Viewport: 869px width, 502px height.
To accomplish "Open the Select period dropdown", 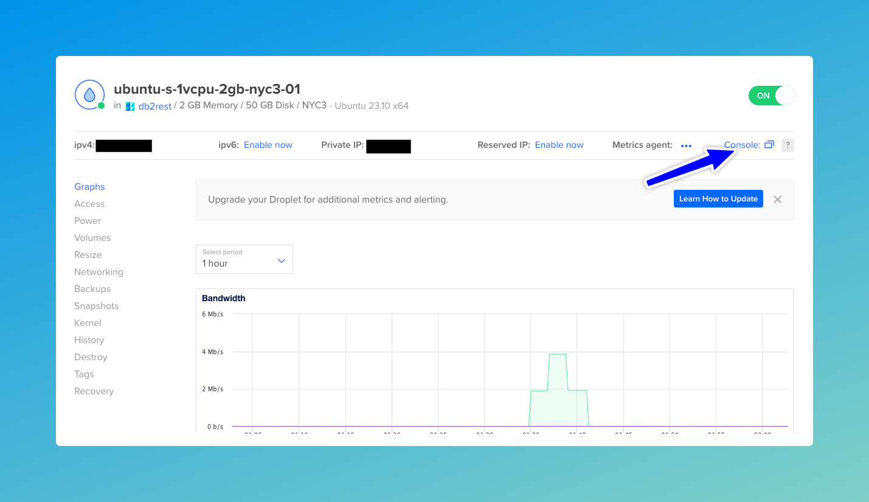I will (244, 259).
